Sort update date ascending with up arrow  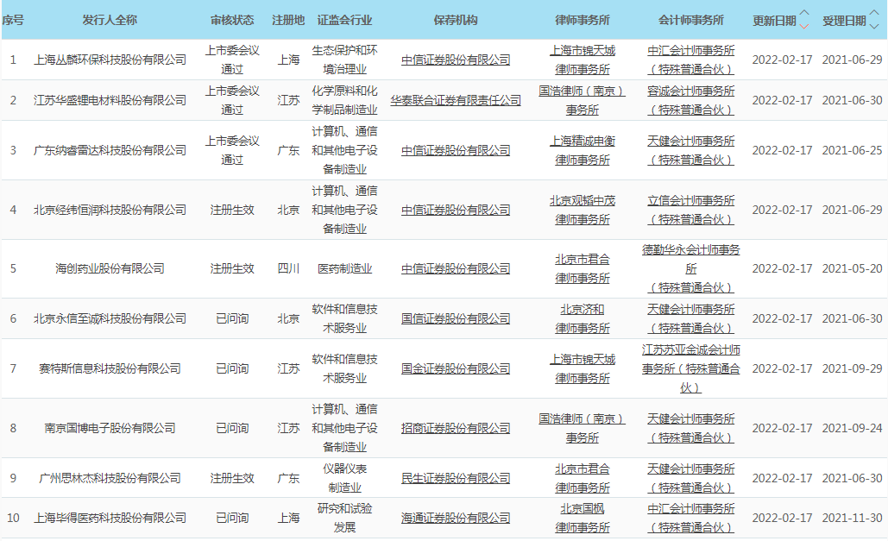(804, 14)
